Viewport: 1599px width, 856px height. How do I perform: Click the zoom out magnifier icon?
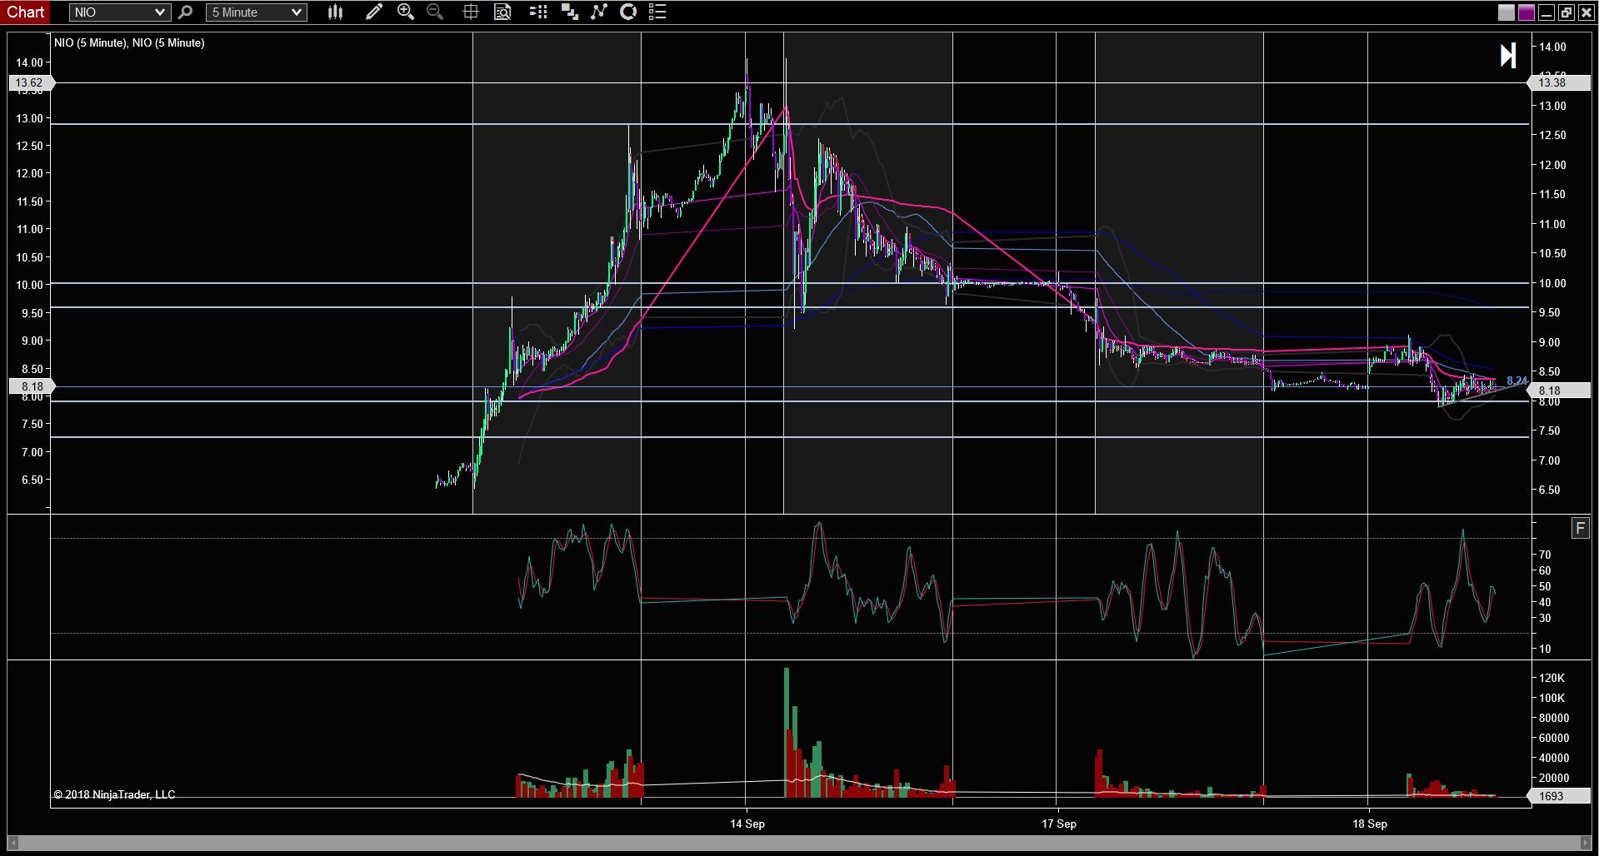pos(434,12)
